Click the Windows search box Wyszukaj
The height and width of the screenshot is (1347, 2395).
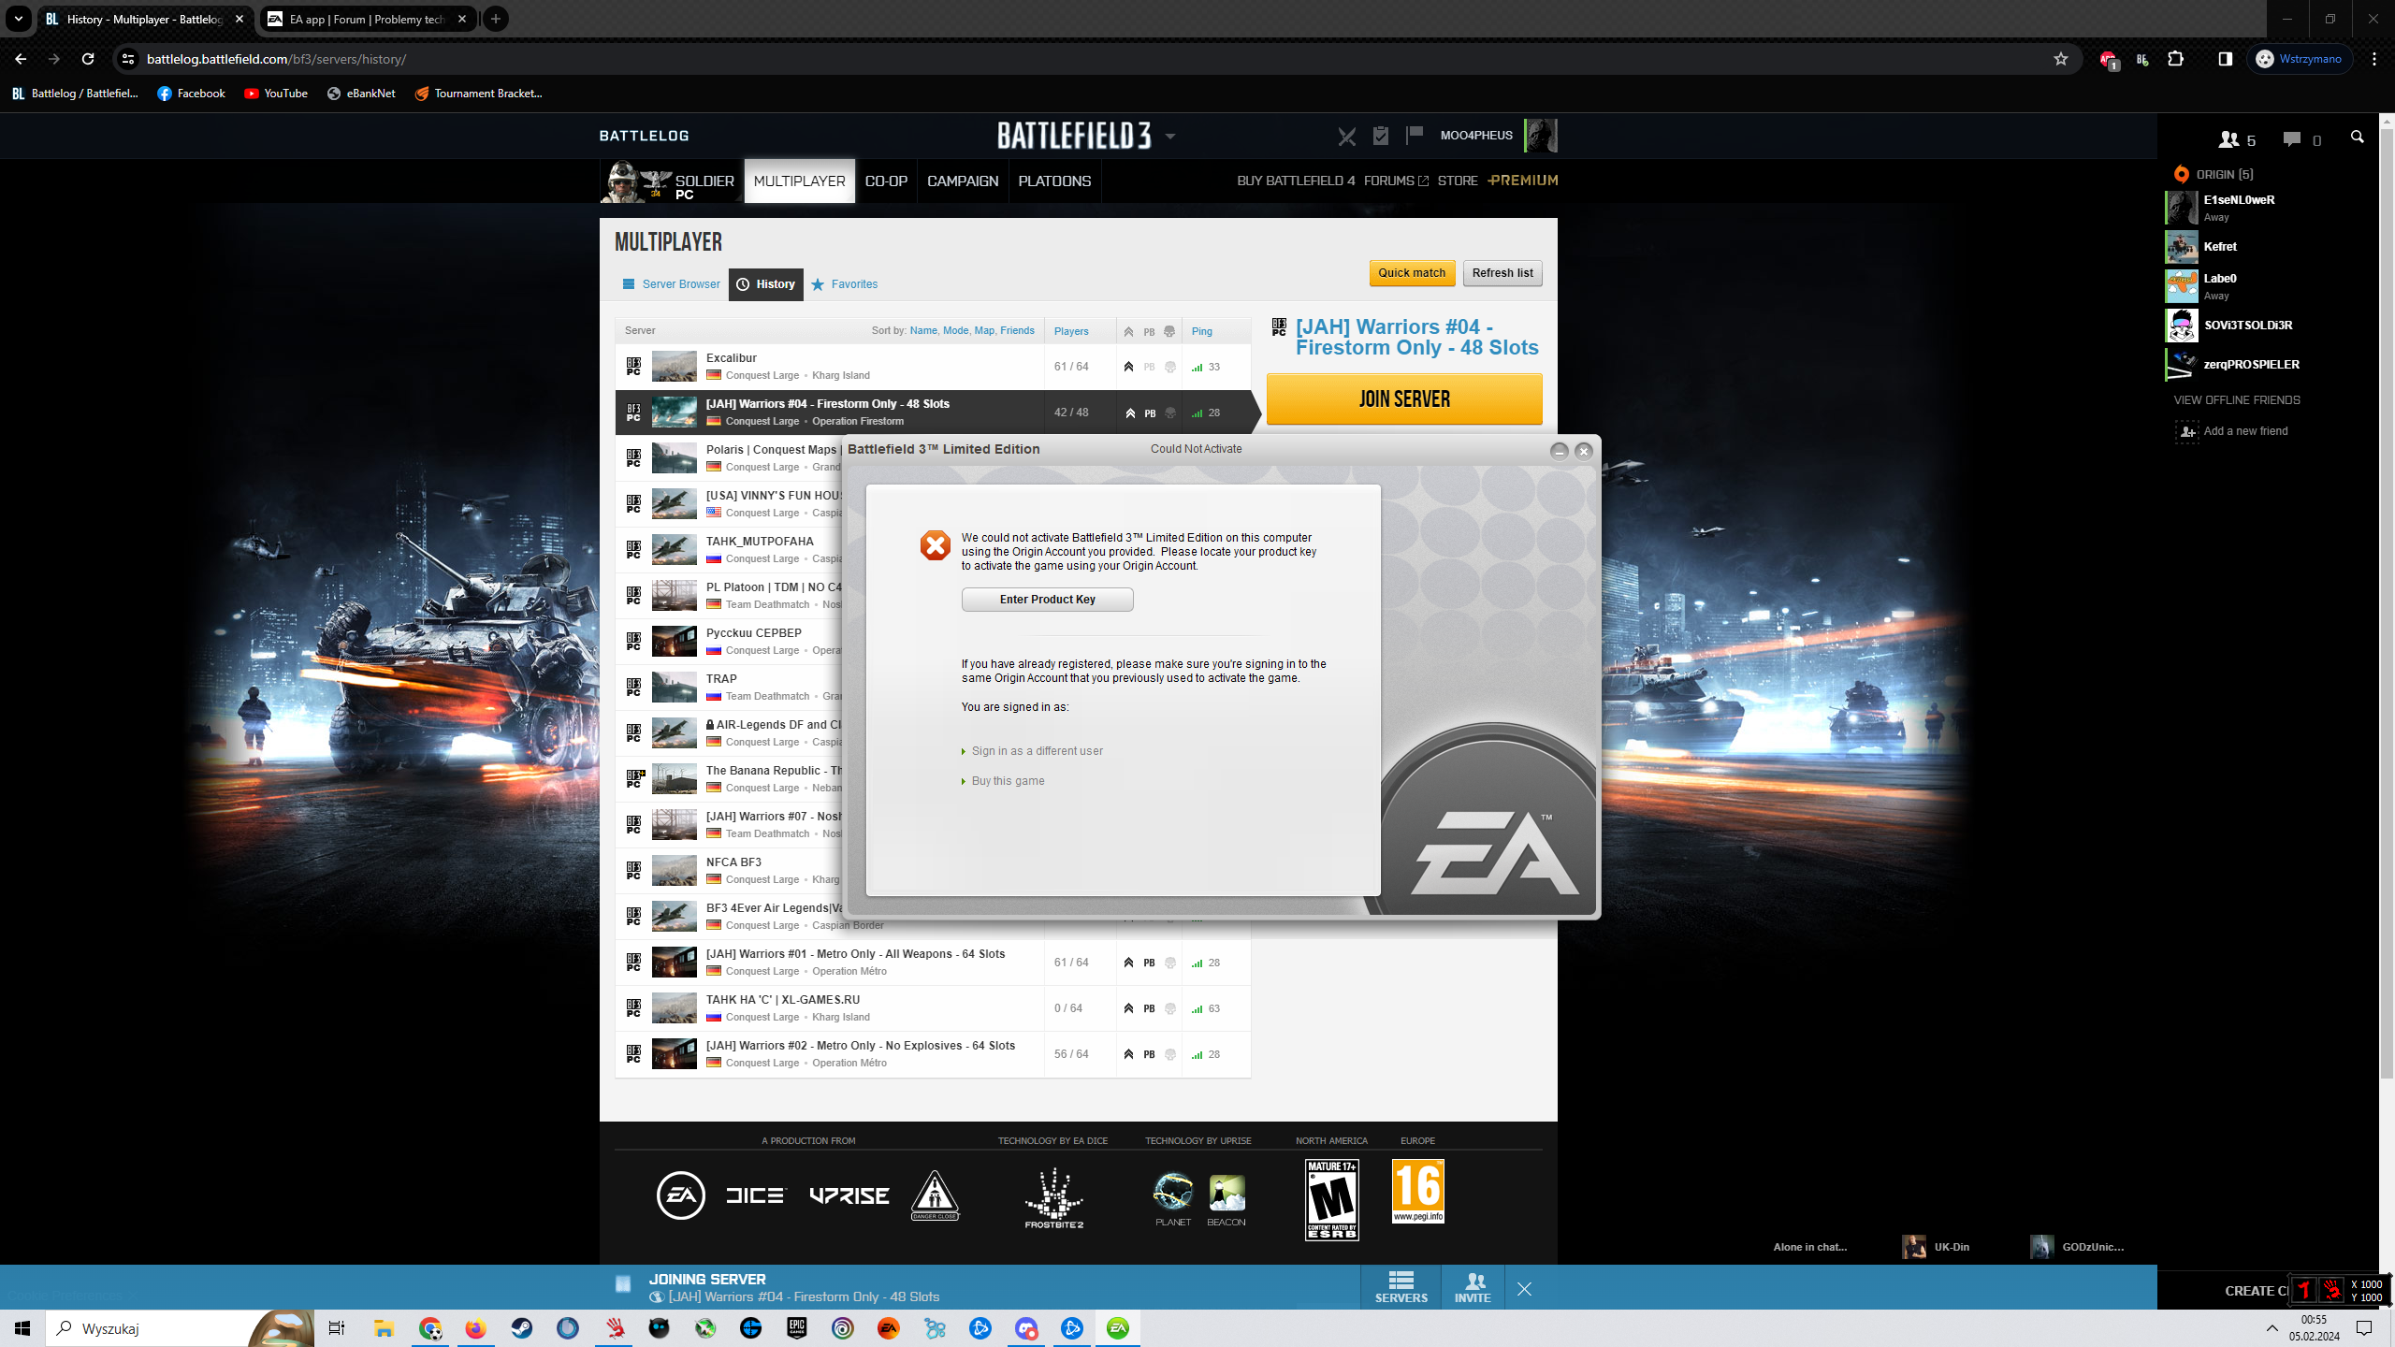(x=178, y=1328)
